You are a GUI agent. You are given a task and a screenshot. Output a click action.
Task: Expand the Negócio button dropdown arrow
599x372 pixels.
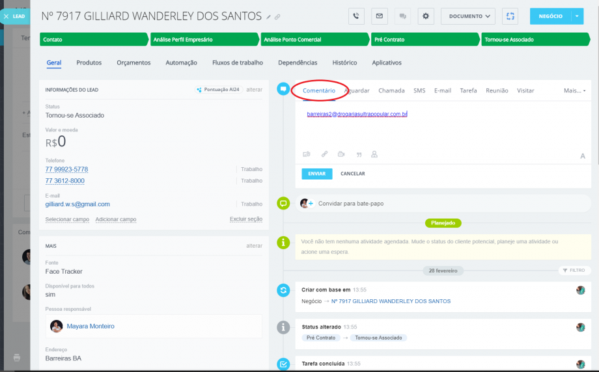coord(577,16)
